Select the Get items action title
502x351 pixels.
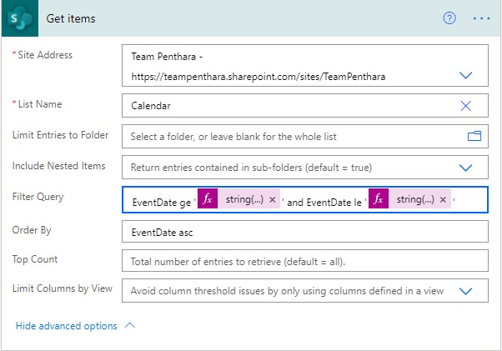[72, 18]
